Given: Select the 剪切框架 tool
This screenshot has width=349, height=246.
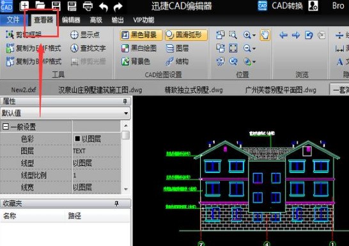Looking at the screenshot, I should [x=24, y=35].
